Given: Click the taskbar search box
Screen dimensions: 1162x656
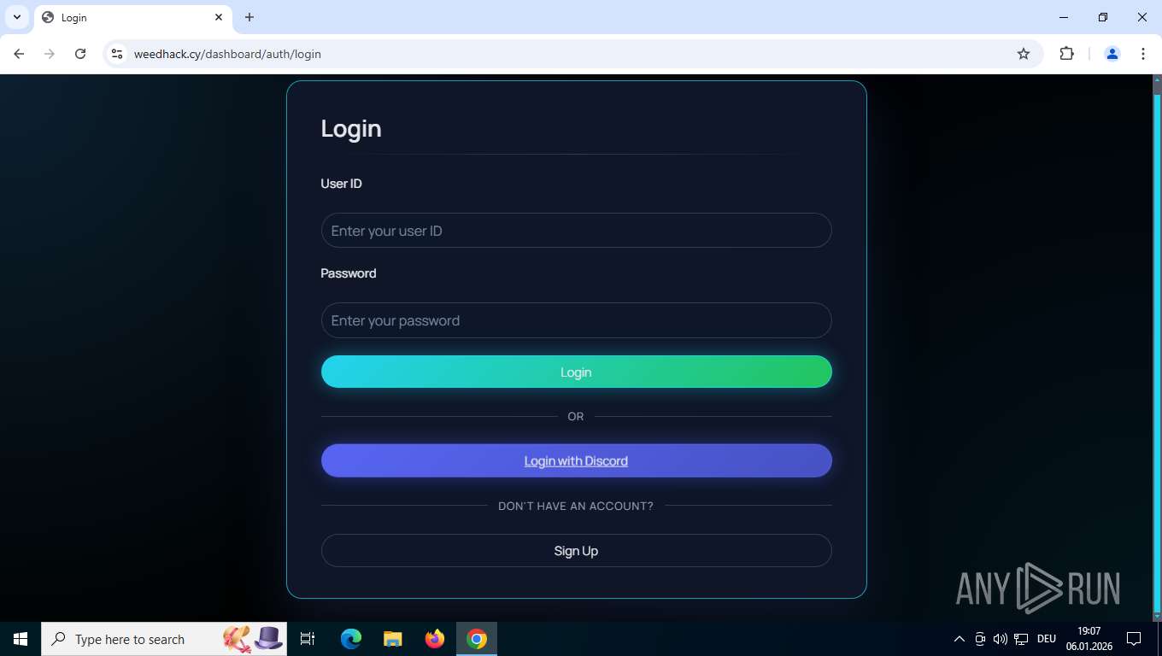Looking at the screenshot, I should (164, 639).
